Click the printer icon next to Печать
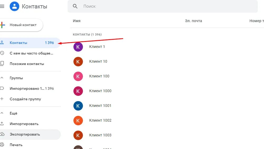264x149 pixels. pyautogui.click(x=2, y=145)
